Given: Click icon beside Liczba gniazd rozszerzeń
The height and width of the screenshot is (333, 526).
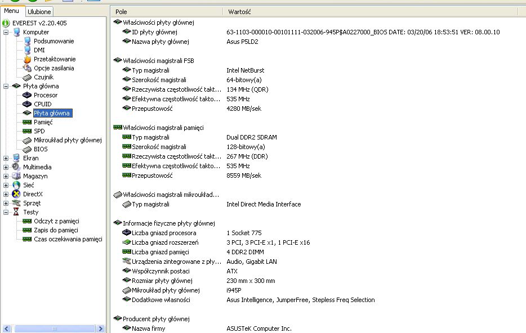Looking at the screenshot, I should click(127, 242).
